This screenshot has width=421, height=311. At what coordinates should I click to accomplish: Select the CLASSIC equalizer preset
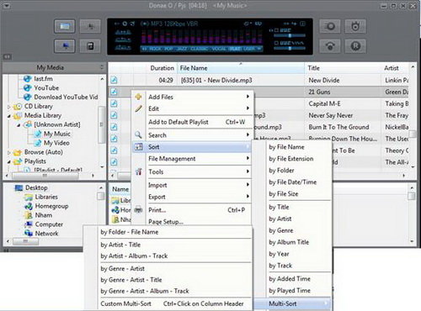199,49
